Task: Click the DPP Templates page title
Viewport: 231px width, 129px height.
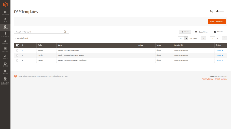Action: point(26,12)
